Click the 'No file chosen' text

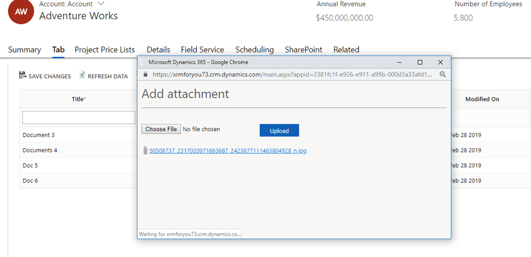[x=201, y=129]
